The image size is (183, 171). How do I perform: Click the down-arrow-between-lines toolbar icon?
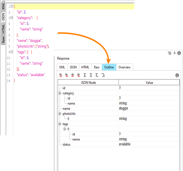[x=85, y=75]
